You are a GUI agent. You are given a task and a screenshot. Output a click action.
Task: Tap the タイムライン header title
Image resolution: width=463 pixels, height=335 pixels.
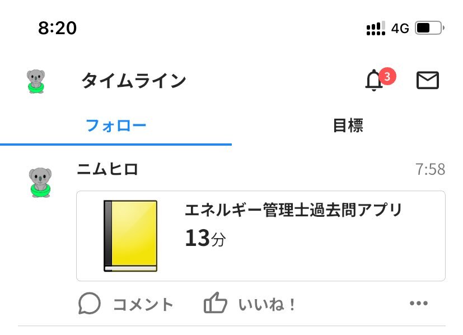(133, 81)
